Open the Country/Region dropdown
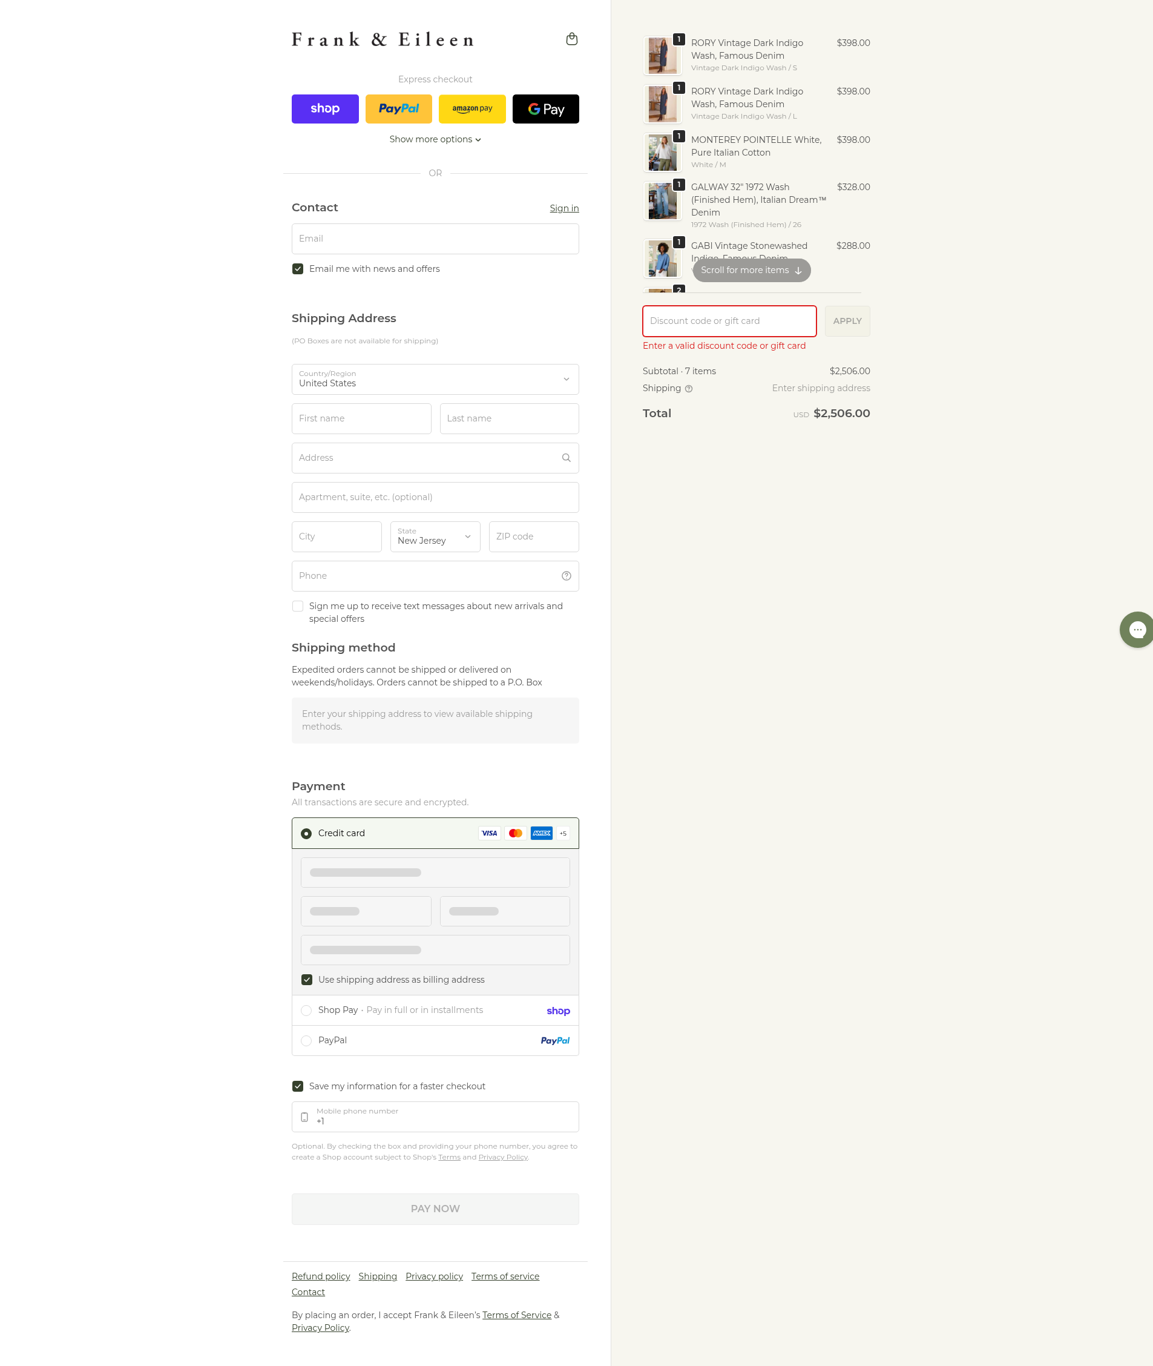Screen dimensions: 1153x1366 click(x=435, y=379)
